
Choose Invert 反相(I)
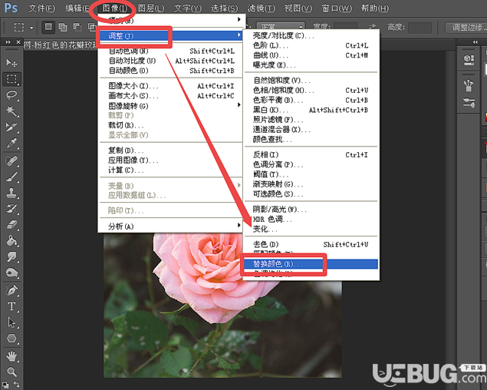point(311,154)
